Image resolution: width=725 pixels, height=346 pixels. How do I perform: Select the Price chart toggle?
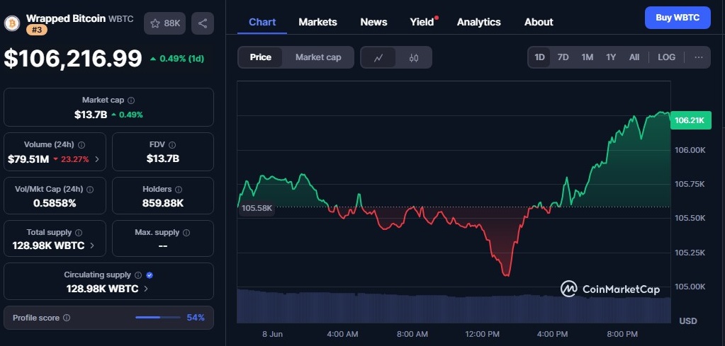pyautogui.click(x=261, y=57)
